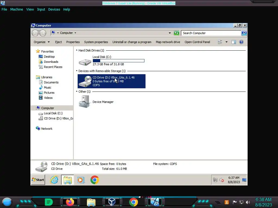Click the Change your view icon

220,42
